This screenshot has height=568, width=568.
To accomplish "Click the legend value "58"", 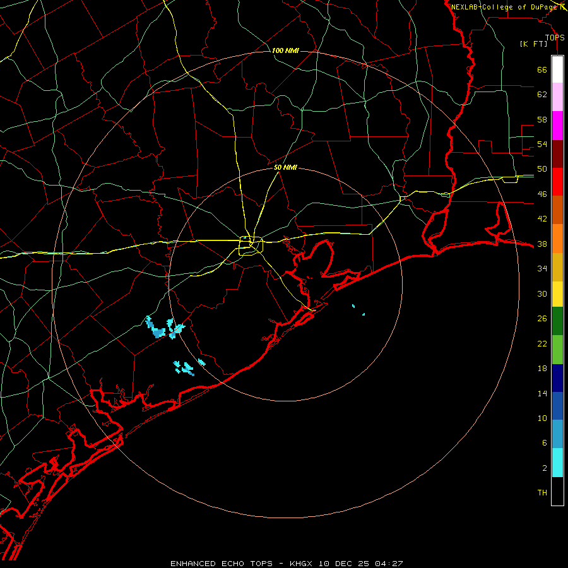I will pyautogui.click(x=542, y=119).
